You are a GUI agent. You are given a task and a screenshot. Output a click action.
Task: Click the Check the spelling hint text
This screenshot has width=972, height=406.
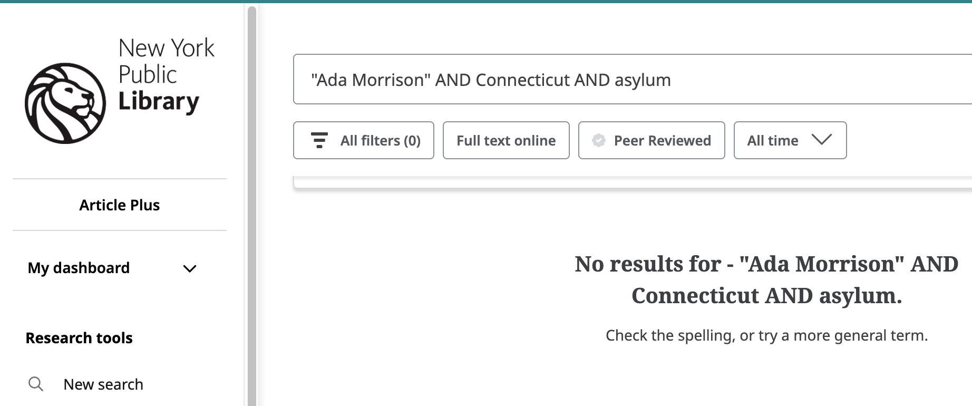(x=766, y=335)
